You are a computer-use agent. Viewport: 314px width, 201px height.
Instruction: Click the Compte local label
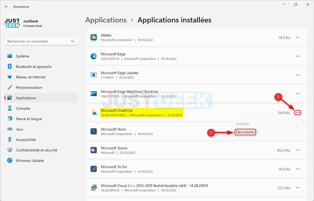point(32,26)
